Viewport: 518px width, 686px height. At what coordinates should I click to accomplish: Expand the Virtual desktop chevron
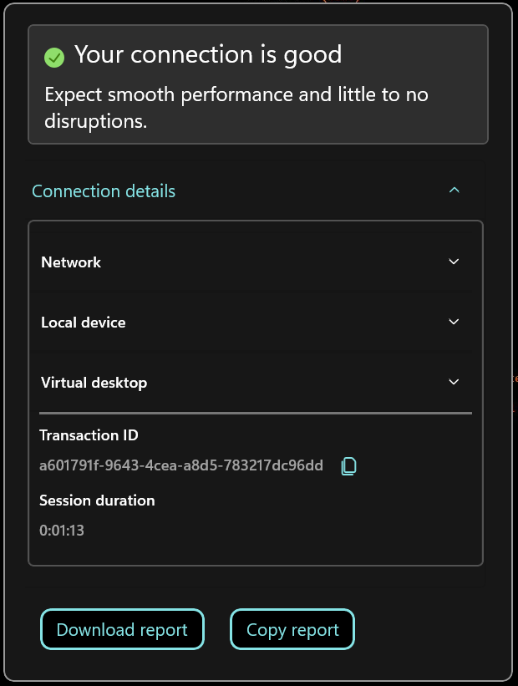455,382
